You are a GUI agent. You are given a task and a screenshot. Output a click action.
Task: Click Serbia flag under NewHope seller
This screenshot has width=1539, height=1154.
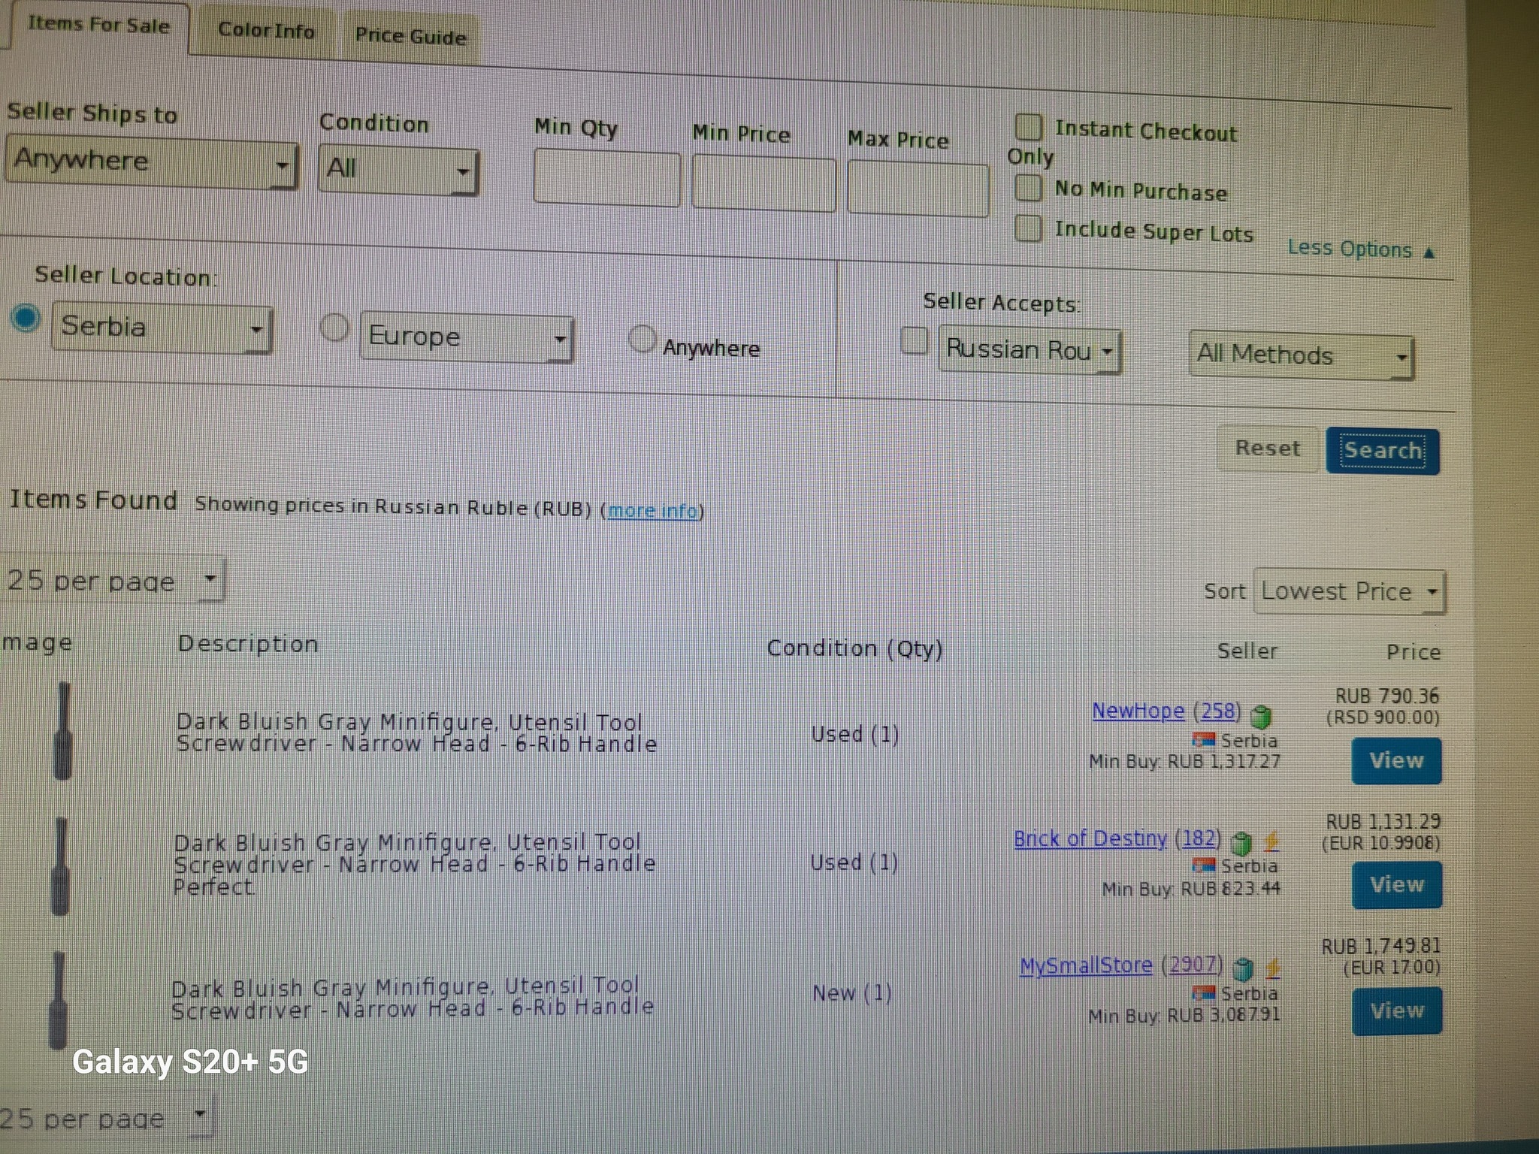(1204, 739)
